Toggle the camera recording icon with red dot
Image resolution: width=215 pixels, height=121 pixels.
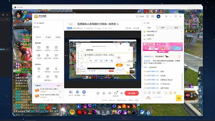click(116, 93)
